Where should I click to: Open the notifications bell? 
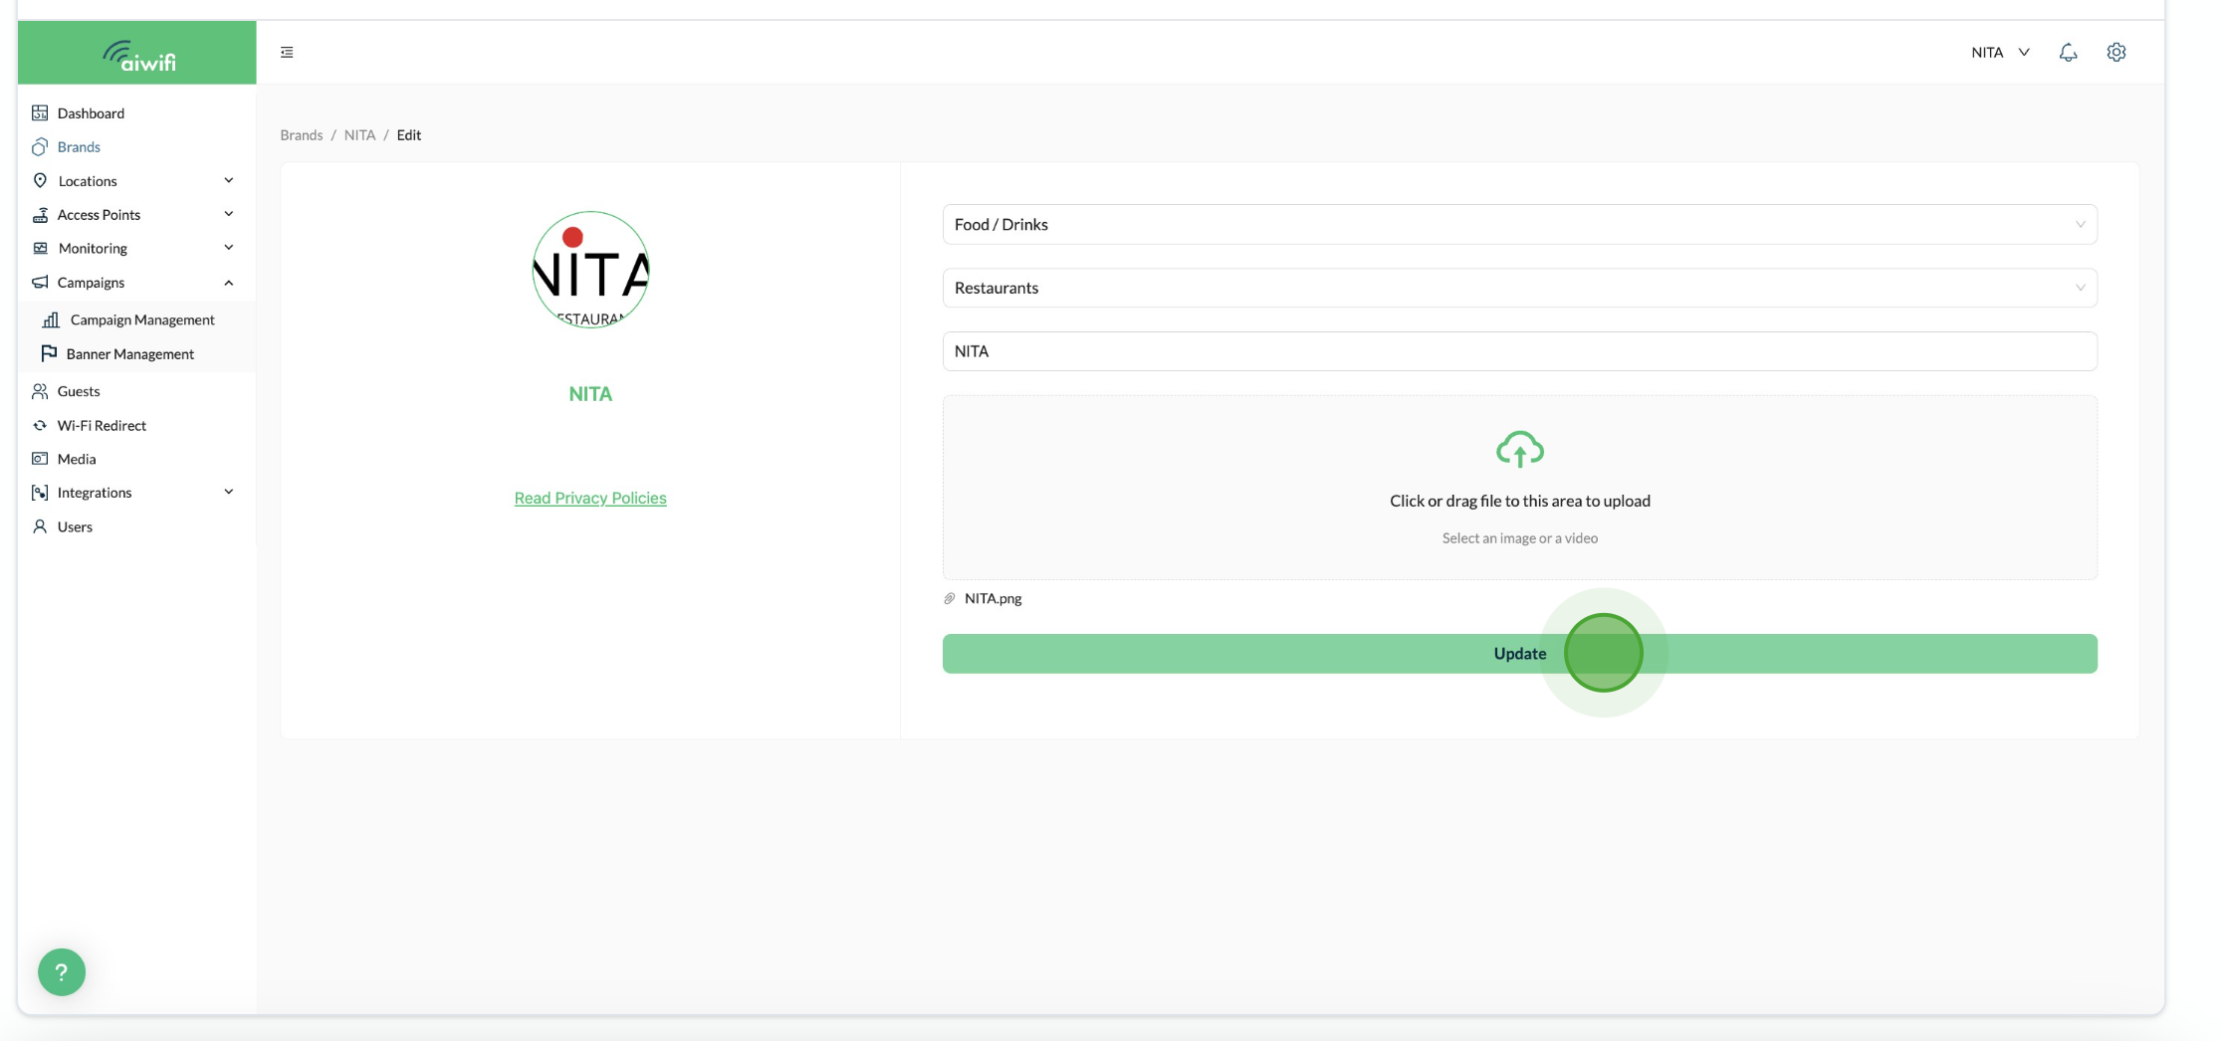pos(2068,52)
